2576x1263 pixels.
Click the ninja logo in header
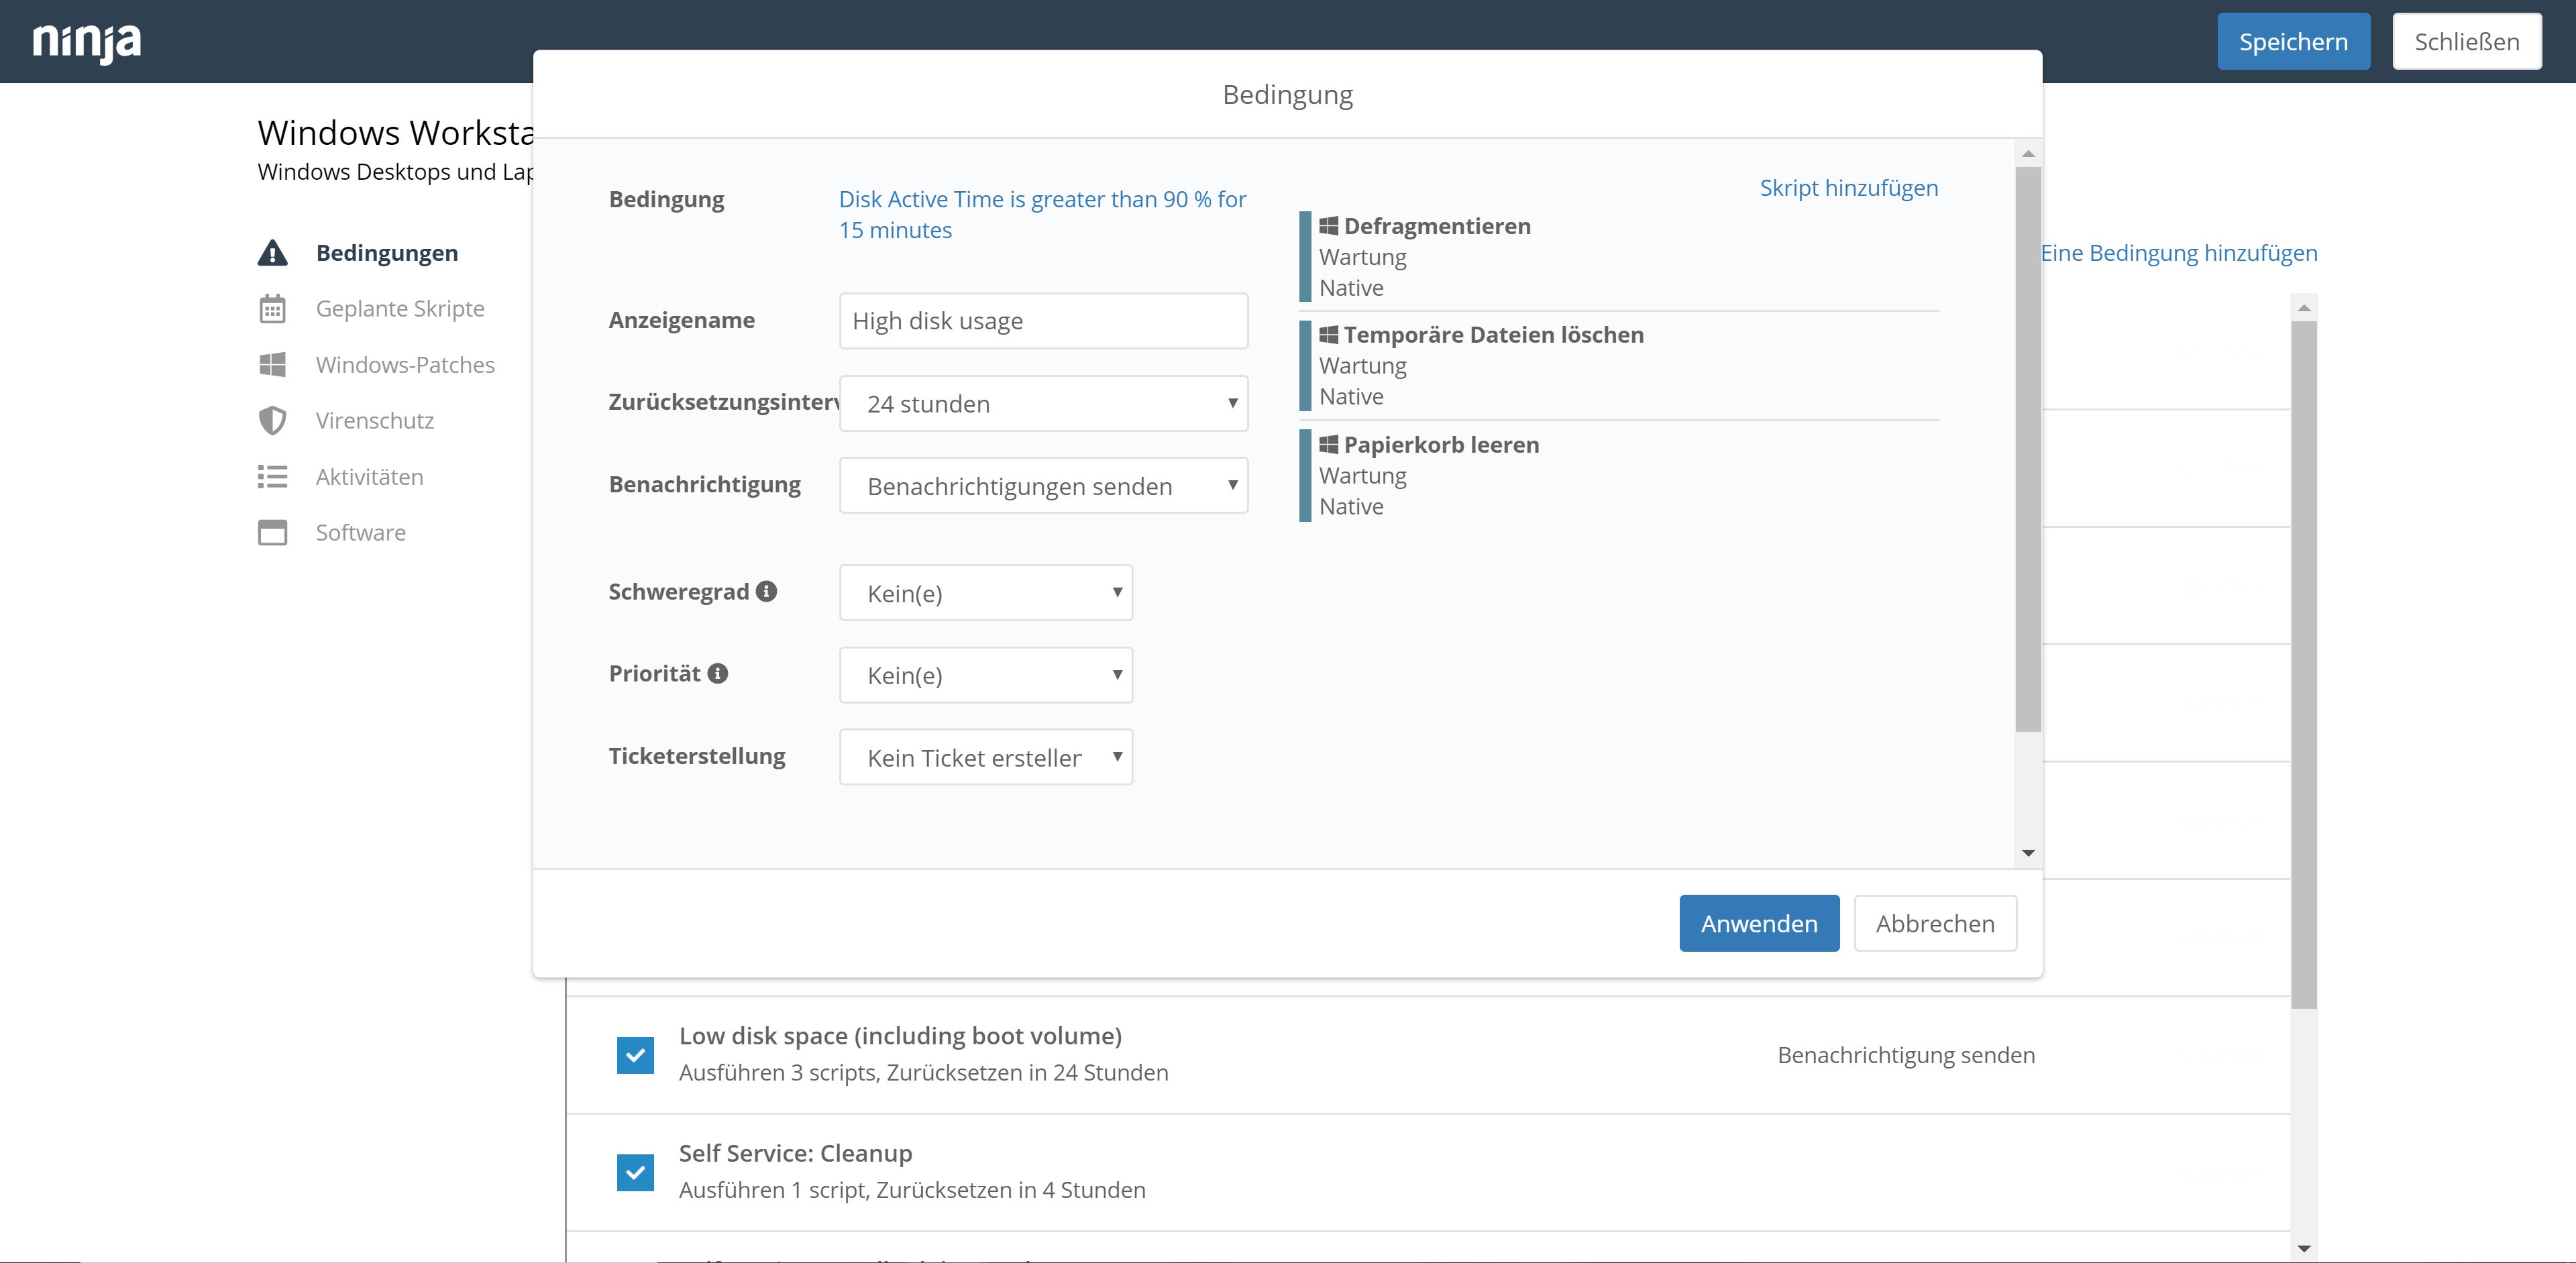[87, 42]
